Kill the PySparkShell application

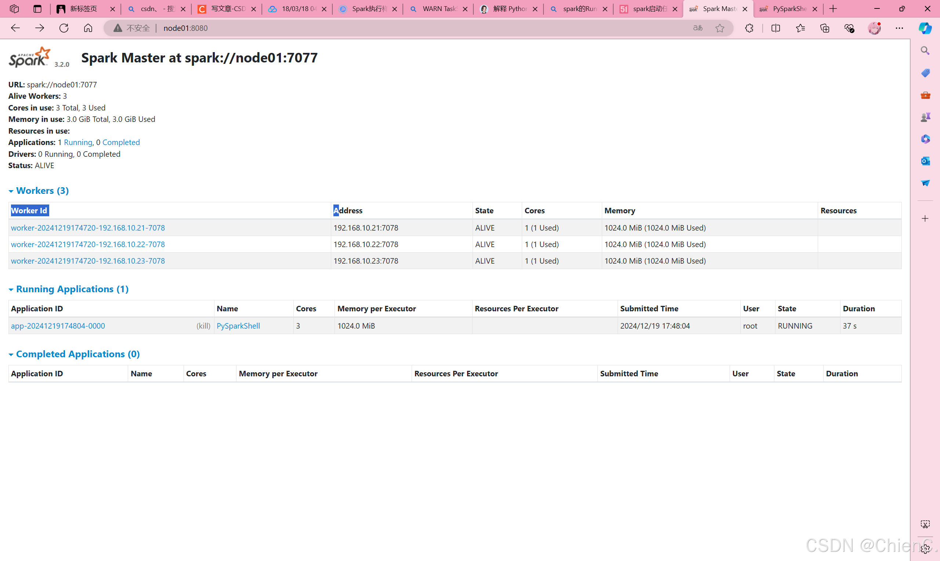coord(203,326)
